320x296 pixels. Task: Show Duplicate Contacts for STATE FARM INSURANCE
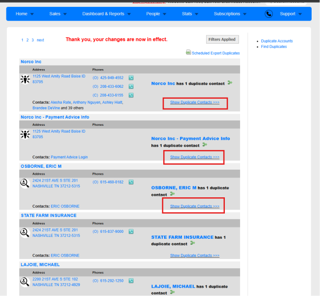(x=195, y=256)
